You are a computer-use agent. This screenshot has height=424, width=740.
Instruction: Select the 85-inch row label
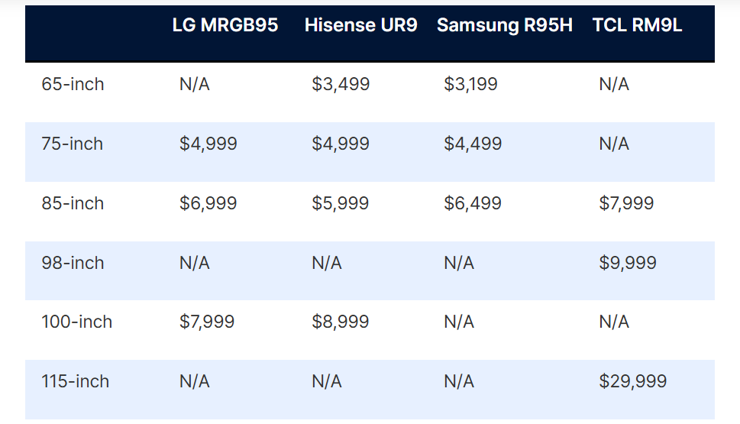(x=73, y=203)
